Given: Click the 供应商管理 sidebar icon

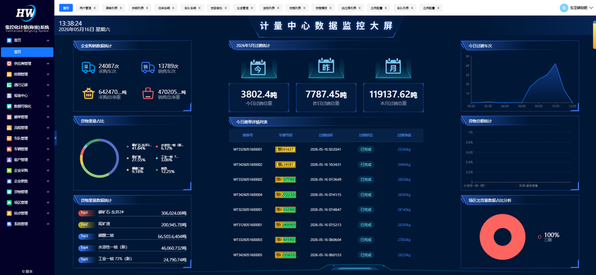Looking at the screenshot, I should click(x=9, y=63).
